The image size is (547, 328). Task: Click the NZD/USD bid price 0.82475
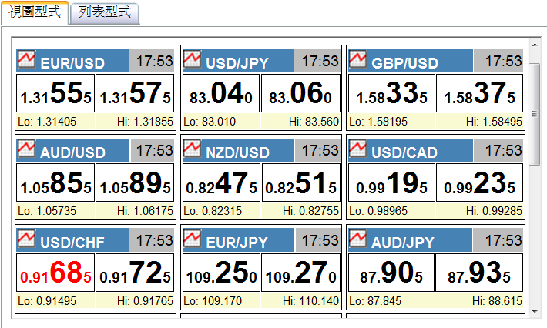tap(221, 183)
